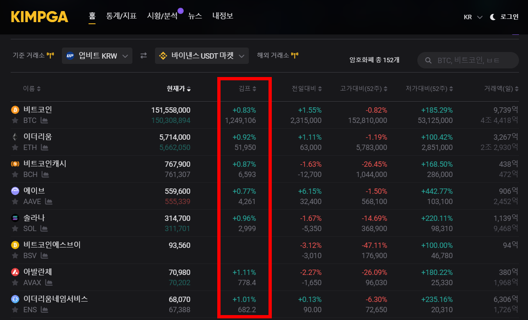Screen dimensions: 528x320
Task: Open the BCH chart icon
Action: click(x=45, y=175)
